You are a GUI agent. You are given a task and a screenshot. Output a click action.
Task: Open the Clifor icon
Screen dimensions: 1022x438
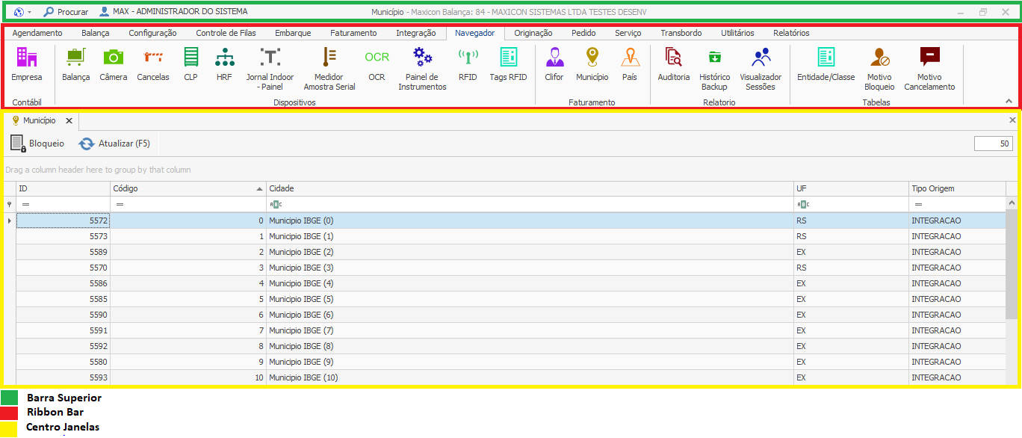tap(554, 65)
